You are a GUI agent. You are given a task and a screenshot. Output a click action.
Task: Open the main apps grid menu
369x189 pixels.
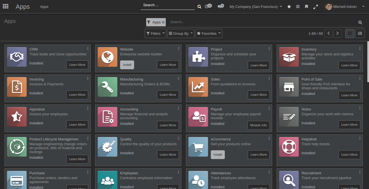point(5,6)
